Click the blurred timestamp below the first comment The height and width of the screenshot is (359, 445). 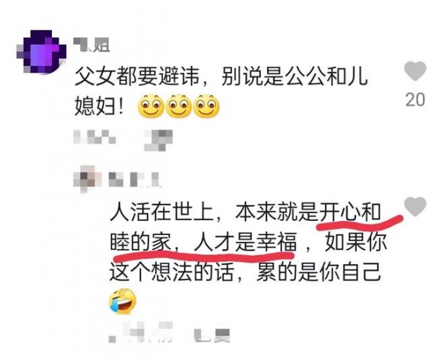click(x=94, y=136)
